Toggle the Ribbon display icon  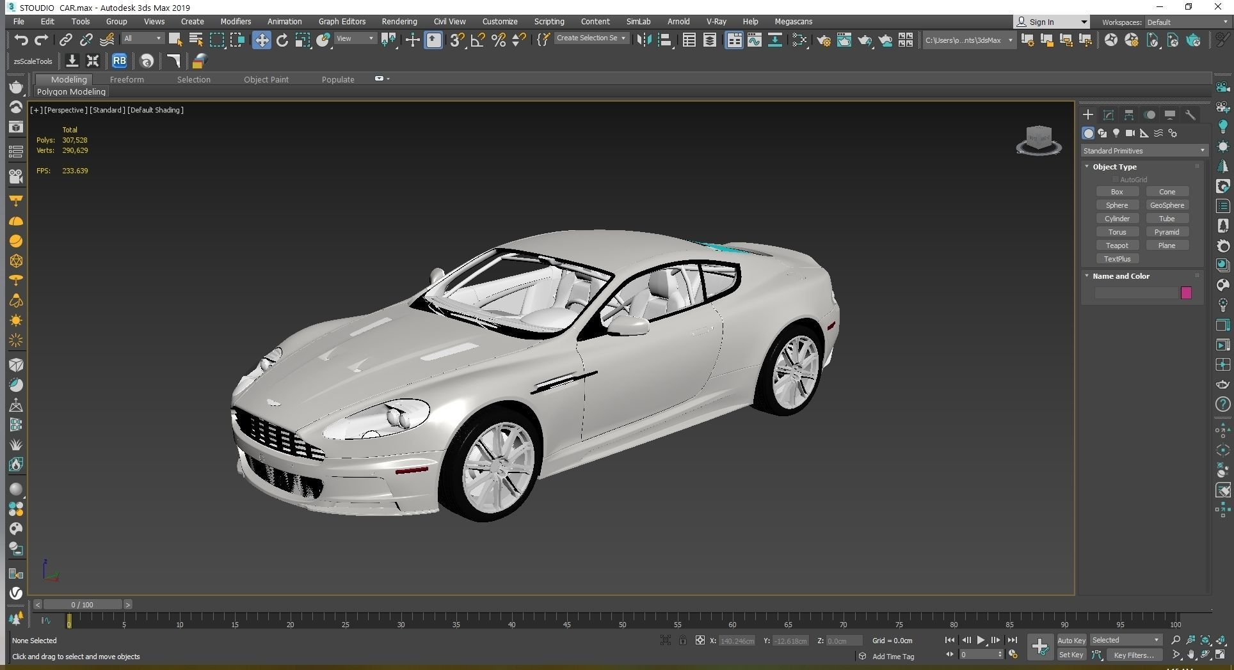click(x=734, y=40)
